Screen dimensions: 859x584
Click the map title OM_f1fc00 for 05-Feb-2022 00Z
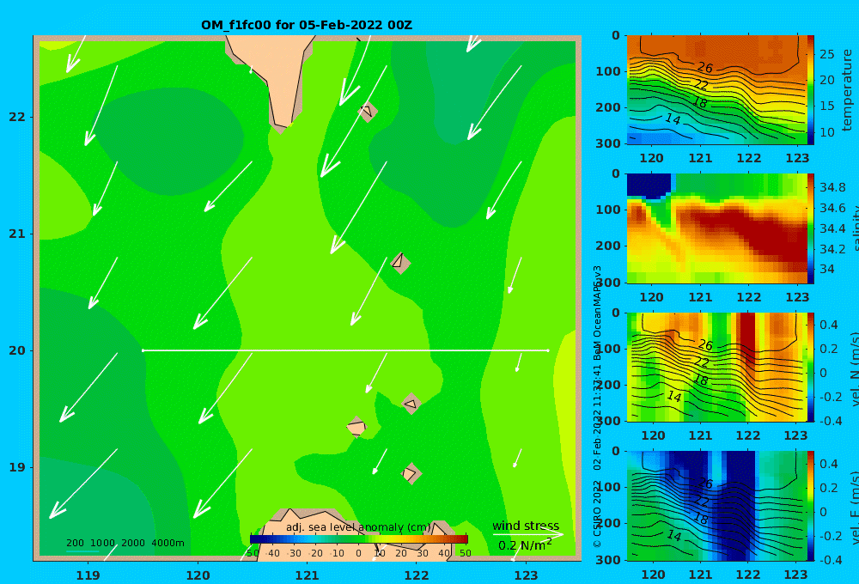[307, 25]
